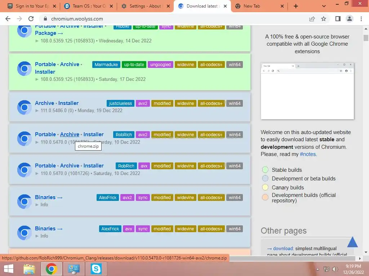Open Windows Start menu

coord(9,269)
